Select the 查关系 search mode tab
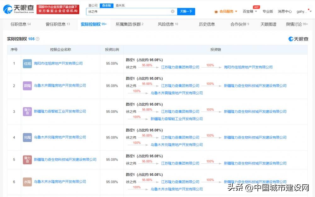Viewport: 315px width, 197px height. tap(120, 5)
